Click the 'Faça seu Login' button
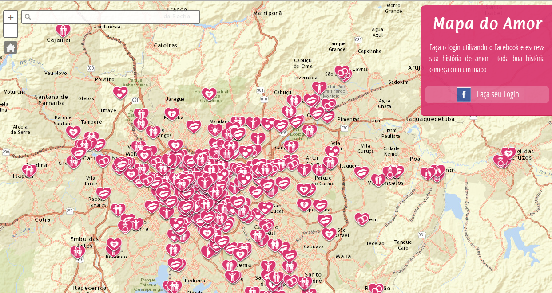 487,94
